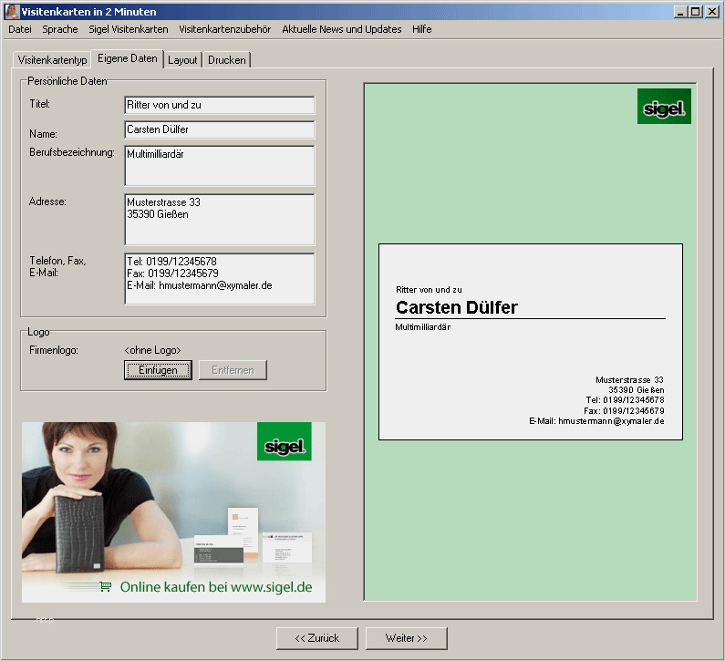Switch to the Layout tab
Image resolution: width=725 pixels, height=661 pixels.
coord(182,60)
